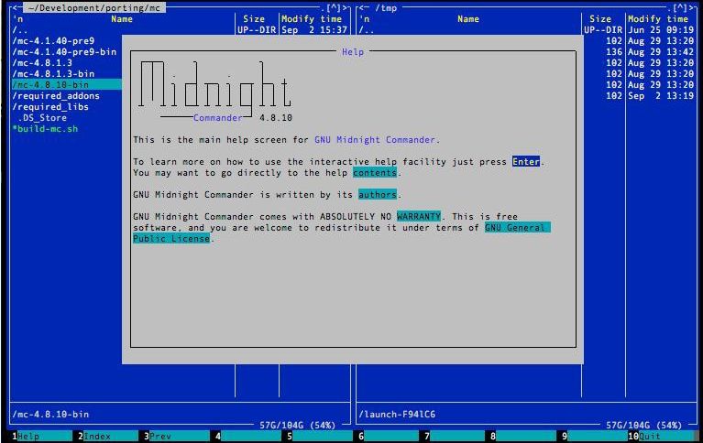Select the highlighted /mc-4.8.10-bin directory row
The image size is (703, 443).
(67, 84)
